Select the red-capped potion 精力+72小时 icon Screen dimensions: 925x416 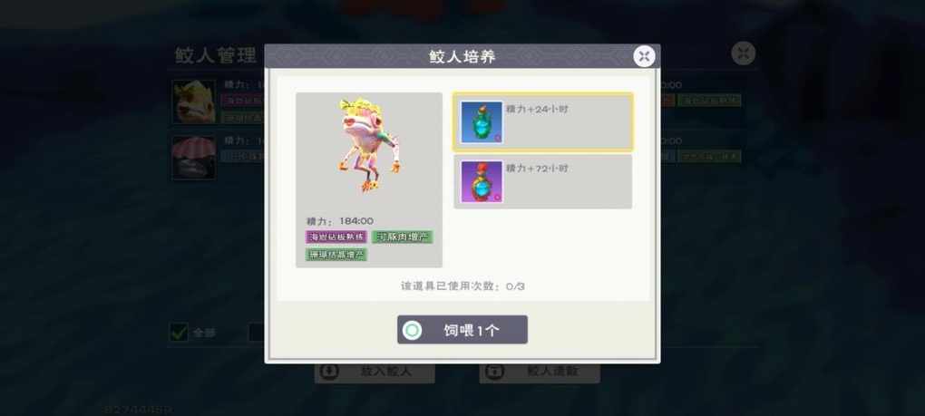tap(482, 181)
